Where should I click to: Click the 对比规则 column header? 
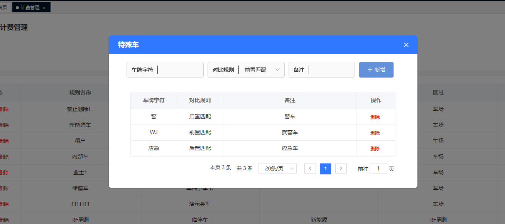point(200,100)
